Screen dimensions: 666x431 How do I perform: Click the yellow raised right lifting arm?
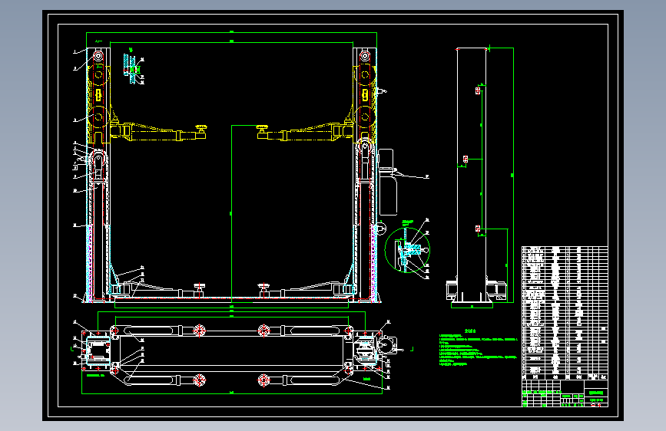[305, 132]
